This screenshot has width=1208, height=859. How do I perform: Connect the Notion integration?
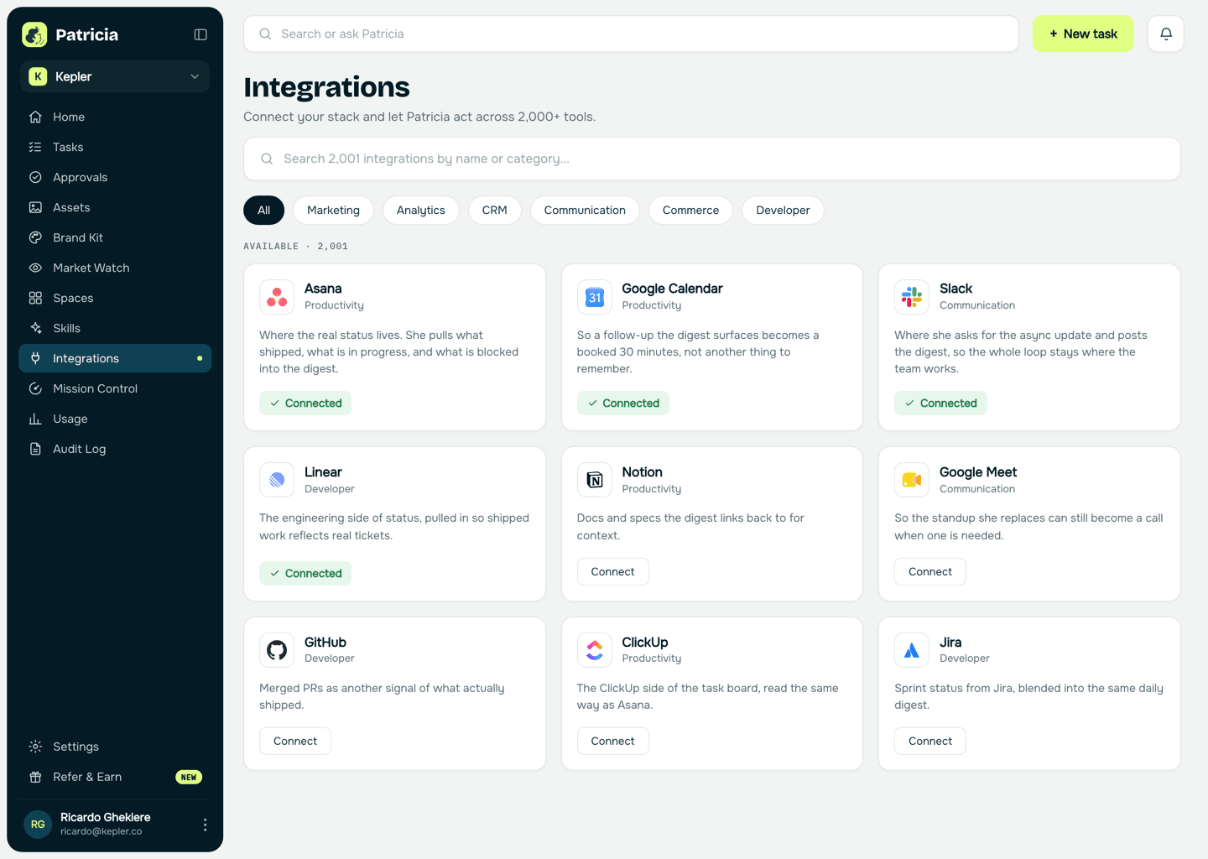[613, 572]
